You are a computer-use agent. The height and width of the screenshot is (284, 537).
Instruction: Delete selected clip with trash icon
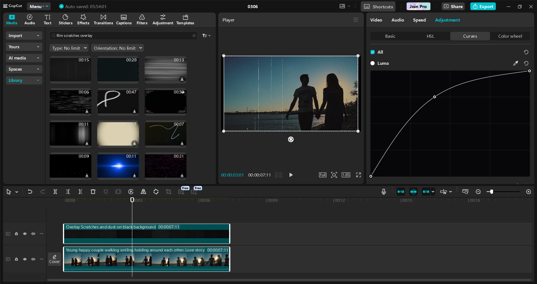tap(93, 192)
